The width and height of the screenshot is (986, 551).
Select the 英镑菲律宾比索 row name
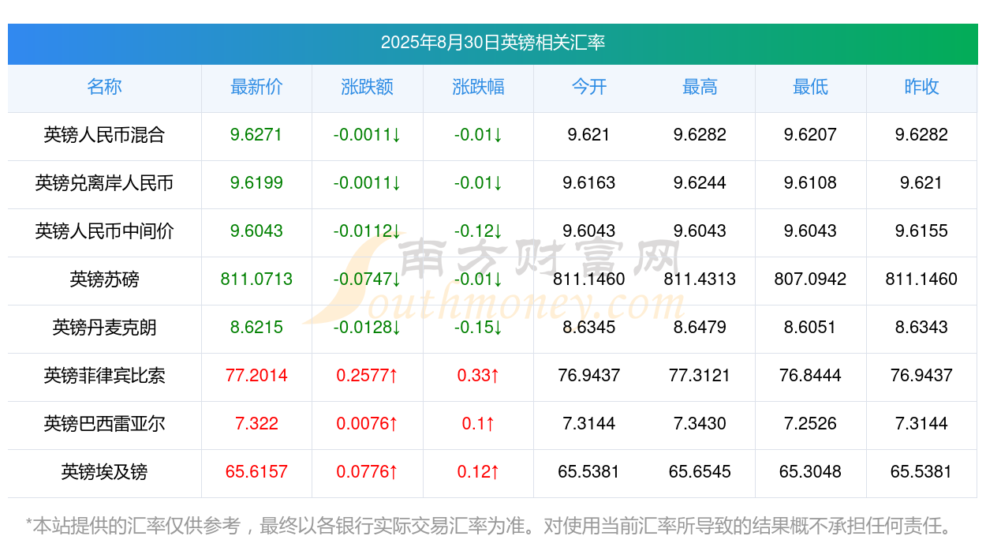[x=104, y=376]
